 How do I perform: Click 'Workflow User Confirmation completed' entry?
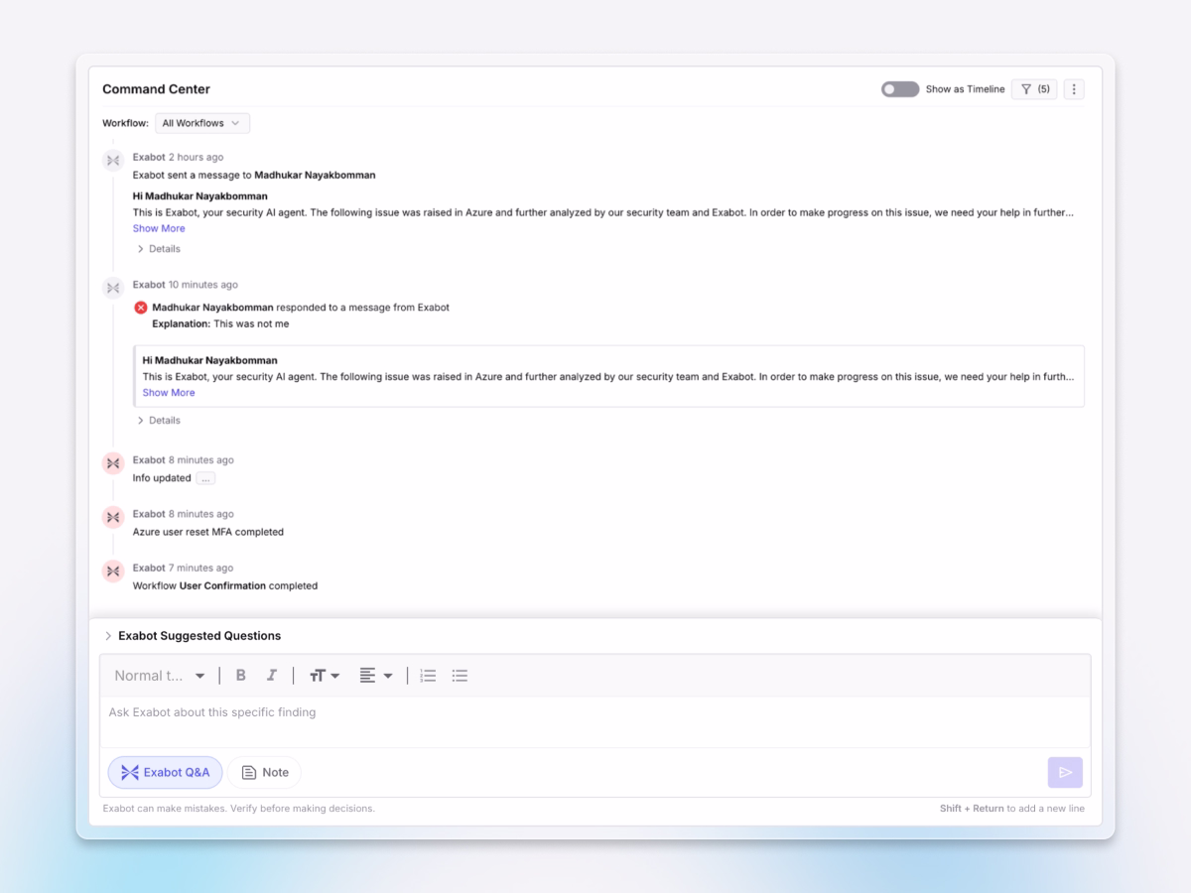[225, 586]
